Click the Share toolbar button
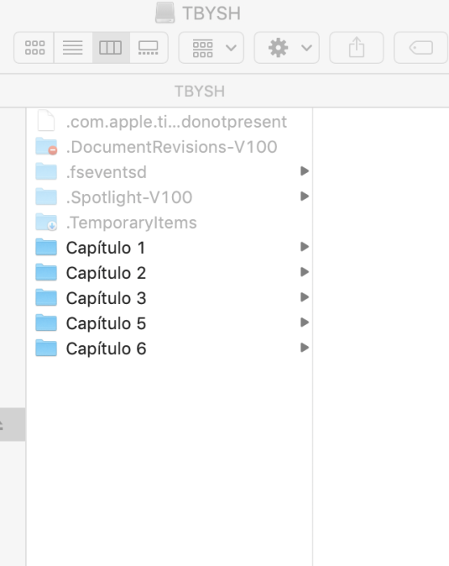This screenshot has width=449, height=566. point(357,48)
